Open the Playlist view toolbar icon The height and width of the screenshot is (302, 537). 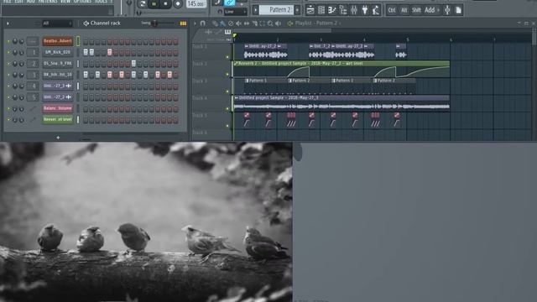point(310,10)
